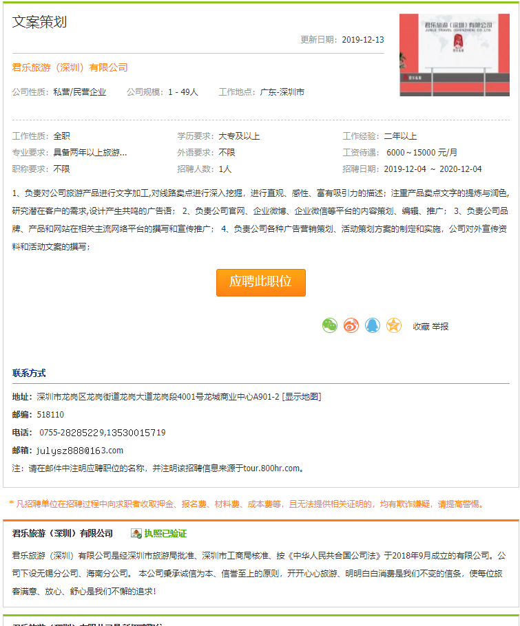520x626 pixels.
Task: Share the job via Weibo icon
Action: (x=351, y=325)
